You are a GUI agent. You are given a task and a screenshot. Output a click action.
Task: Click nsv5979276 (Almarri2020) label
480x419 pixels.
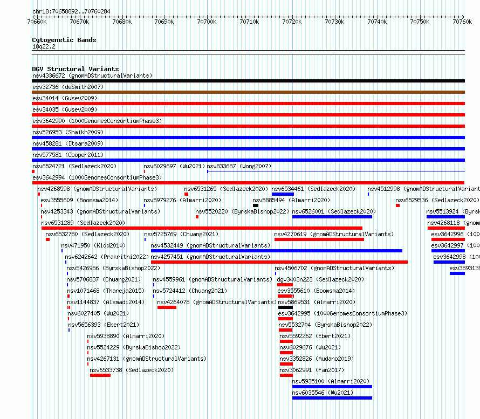(x=182, y=200)
